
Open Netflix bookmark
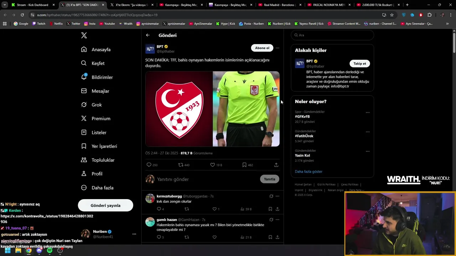coord(56,24)
